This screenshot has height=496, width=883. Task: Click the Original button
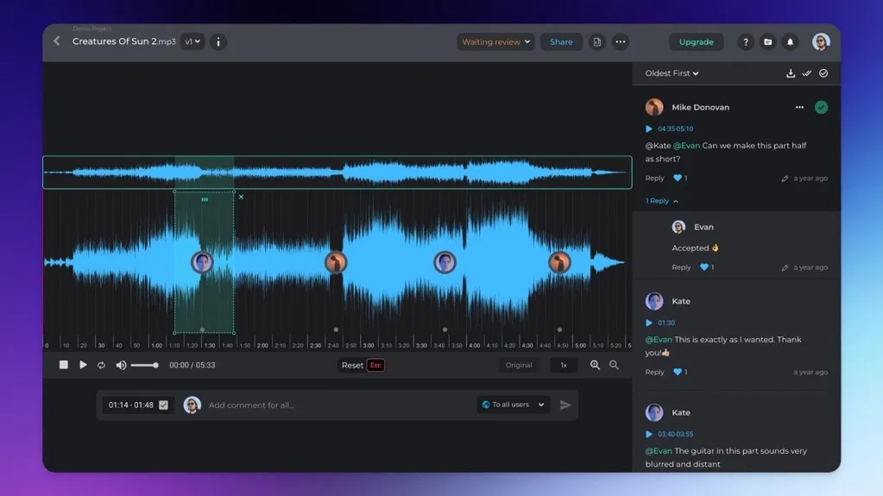pos(519,366)
